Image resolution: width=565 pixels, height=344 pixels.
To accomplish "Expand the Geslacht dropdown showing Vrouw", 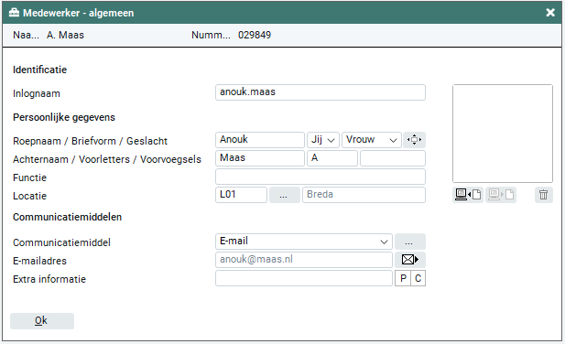I will click(372, 140).
